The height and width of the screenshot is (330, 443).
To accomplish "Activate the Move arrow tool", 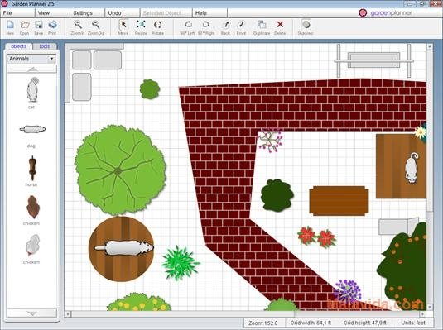I will [x=123, y=27].
